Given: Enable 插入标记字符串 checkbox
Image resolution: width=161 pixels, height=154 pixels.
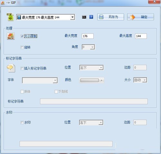Looking at the screenshot, I should [x=22, y=68].
